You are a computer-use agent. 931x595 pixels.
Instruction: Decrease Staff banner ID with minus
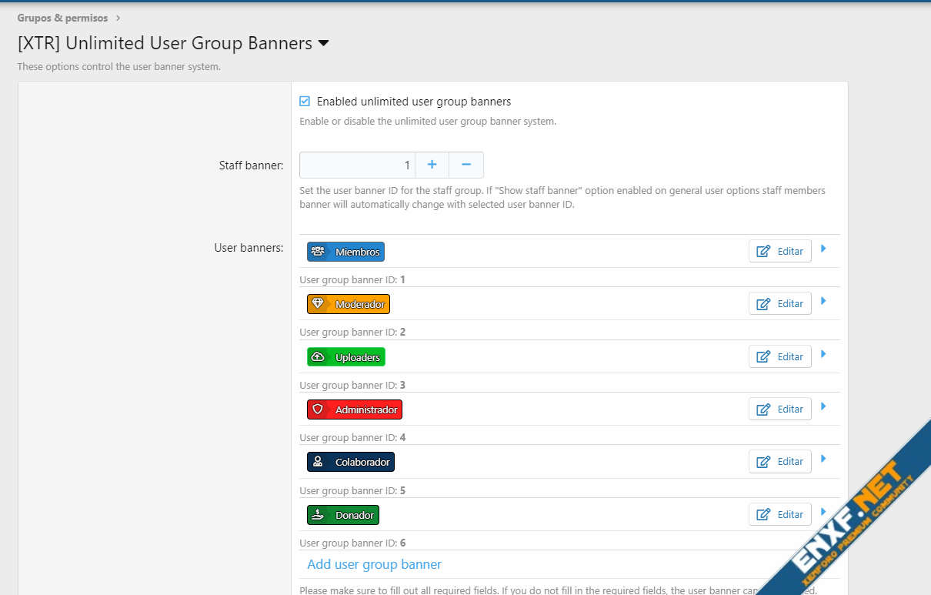coord(465,165)
